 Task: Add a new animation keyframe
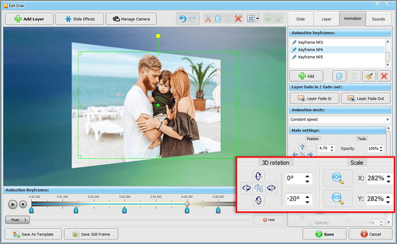coord(306,76)
